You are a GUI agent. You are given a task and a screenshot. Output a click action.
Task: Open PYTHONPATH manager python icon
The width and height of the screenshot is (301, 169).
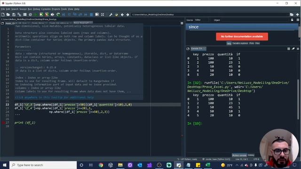pos(116,15)
